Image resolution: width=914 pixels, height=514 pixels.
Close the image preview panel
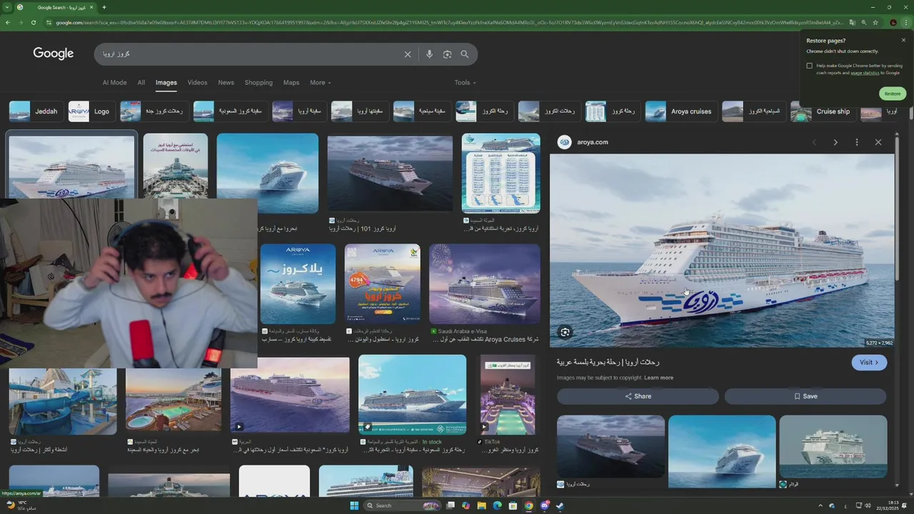tap(878, 142)
